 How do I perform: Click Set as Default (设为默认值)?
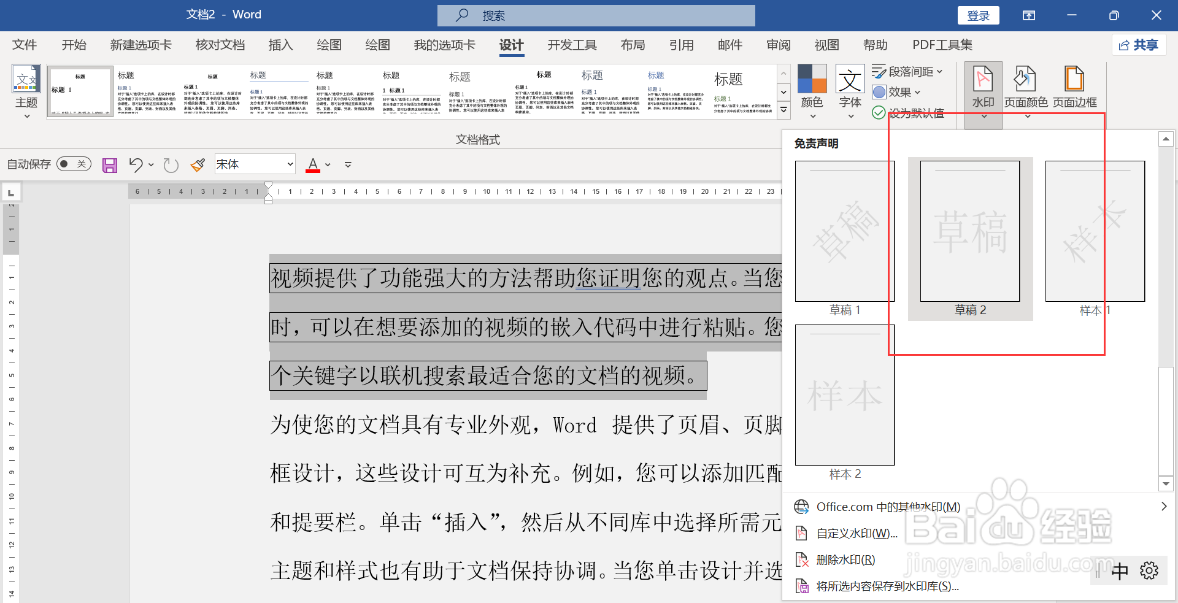(909, 113)
